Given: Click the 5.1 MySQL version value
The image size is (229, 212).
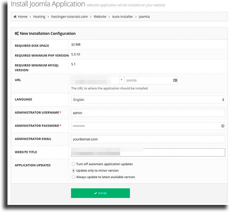Looking at the screenshot, I should pos(73,64).
